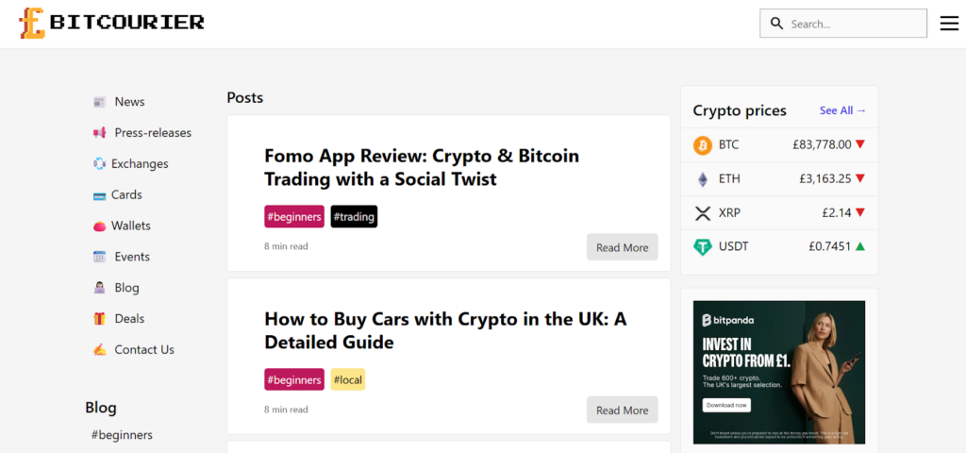Select the yellow #local tag

(347, 379)
